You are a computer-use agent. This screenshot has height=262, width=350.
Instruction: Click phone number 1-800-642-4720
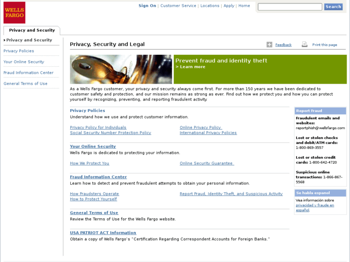click(x=323, y=162)
